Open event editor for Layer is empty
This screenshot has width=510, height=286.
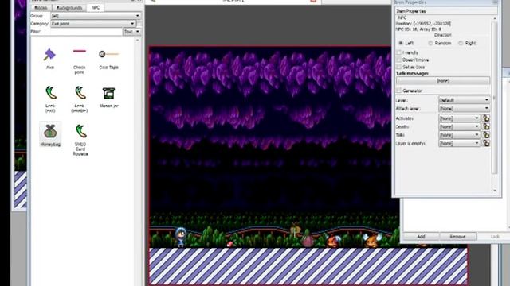point(486,143)
